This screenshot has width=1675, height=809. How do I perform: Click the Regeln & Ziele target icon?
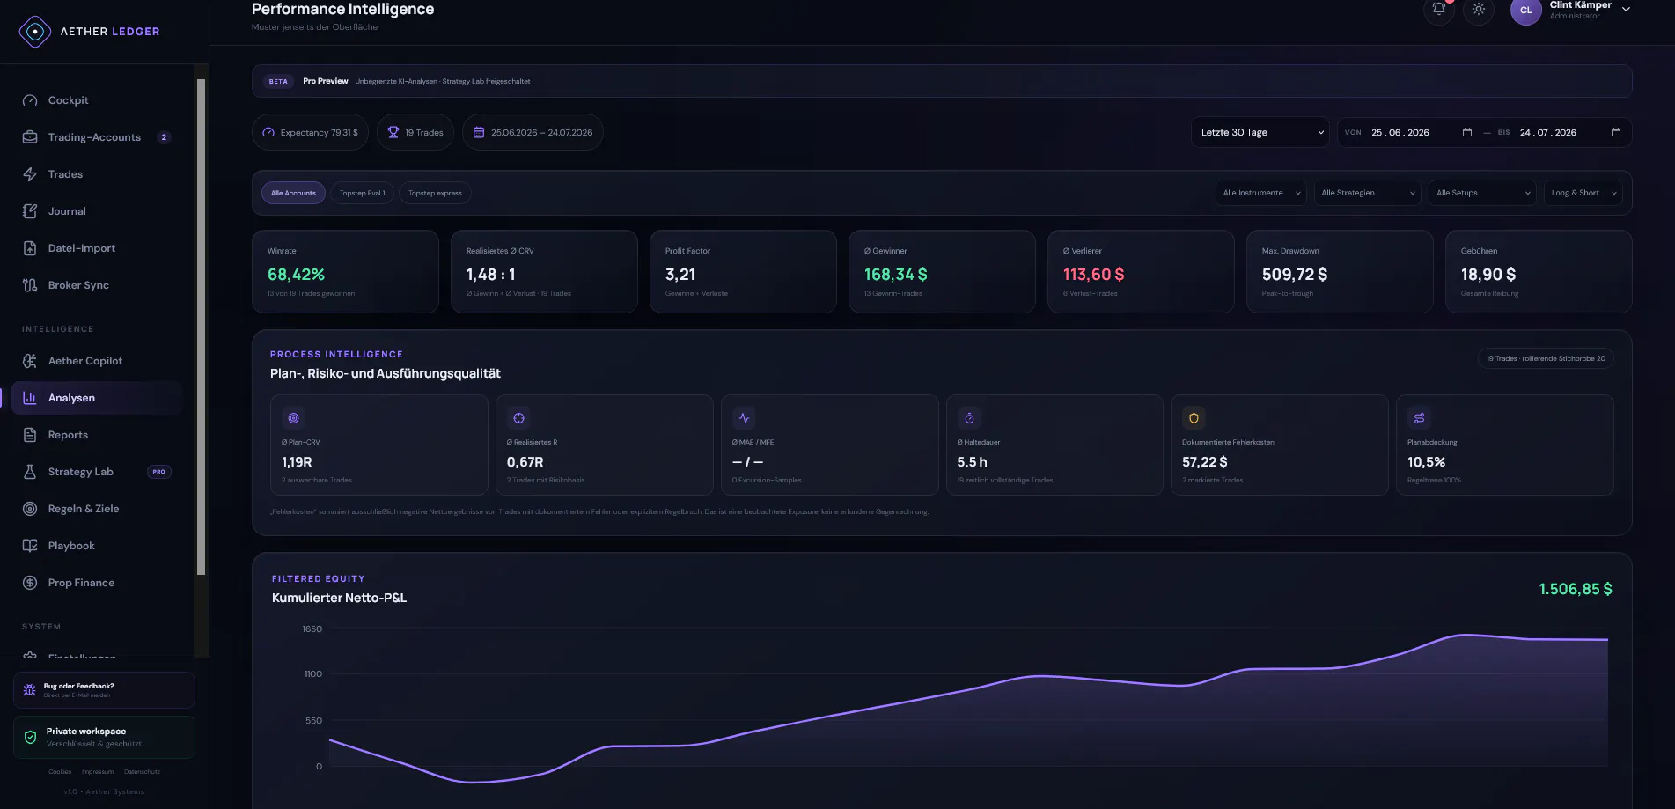pos(30,509)
